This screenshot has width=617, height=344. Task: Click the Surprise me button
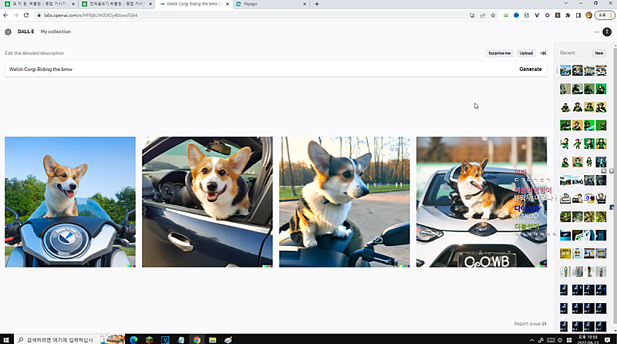pyautogui.click(x=499, y=53)
